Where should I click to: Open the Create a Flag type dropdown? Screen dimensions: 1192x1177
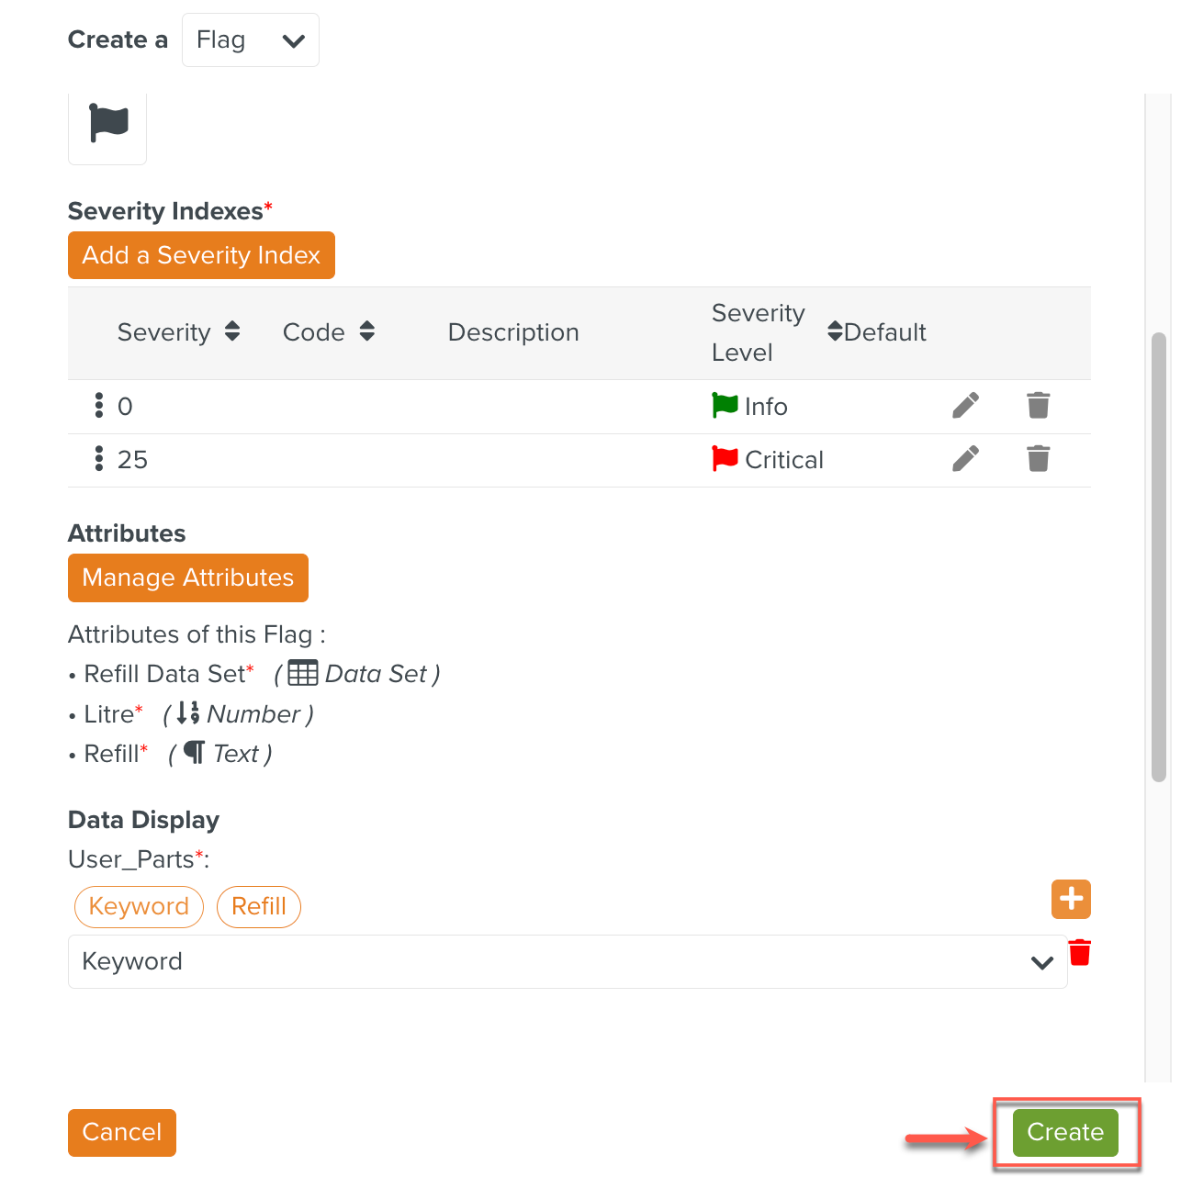(x=250, y=40)
